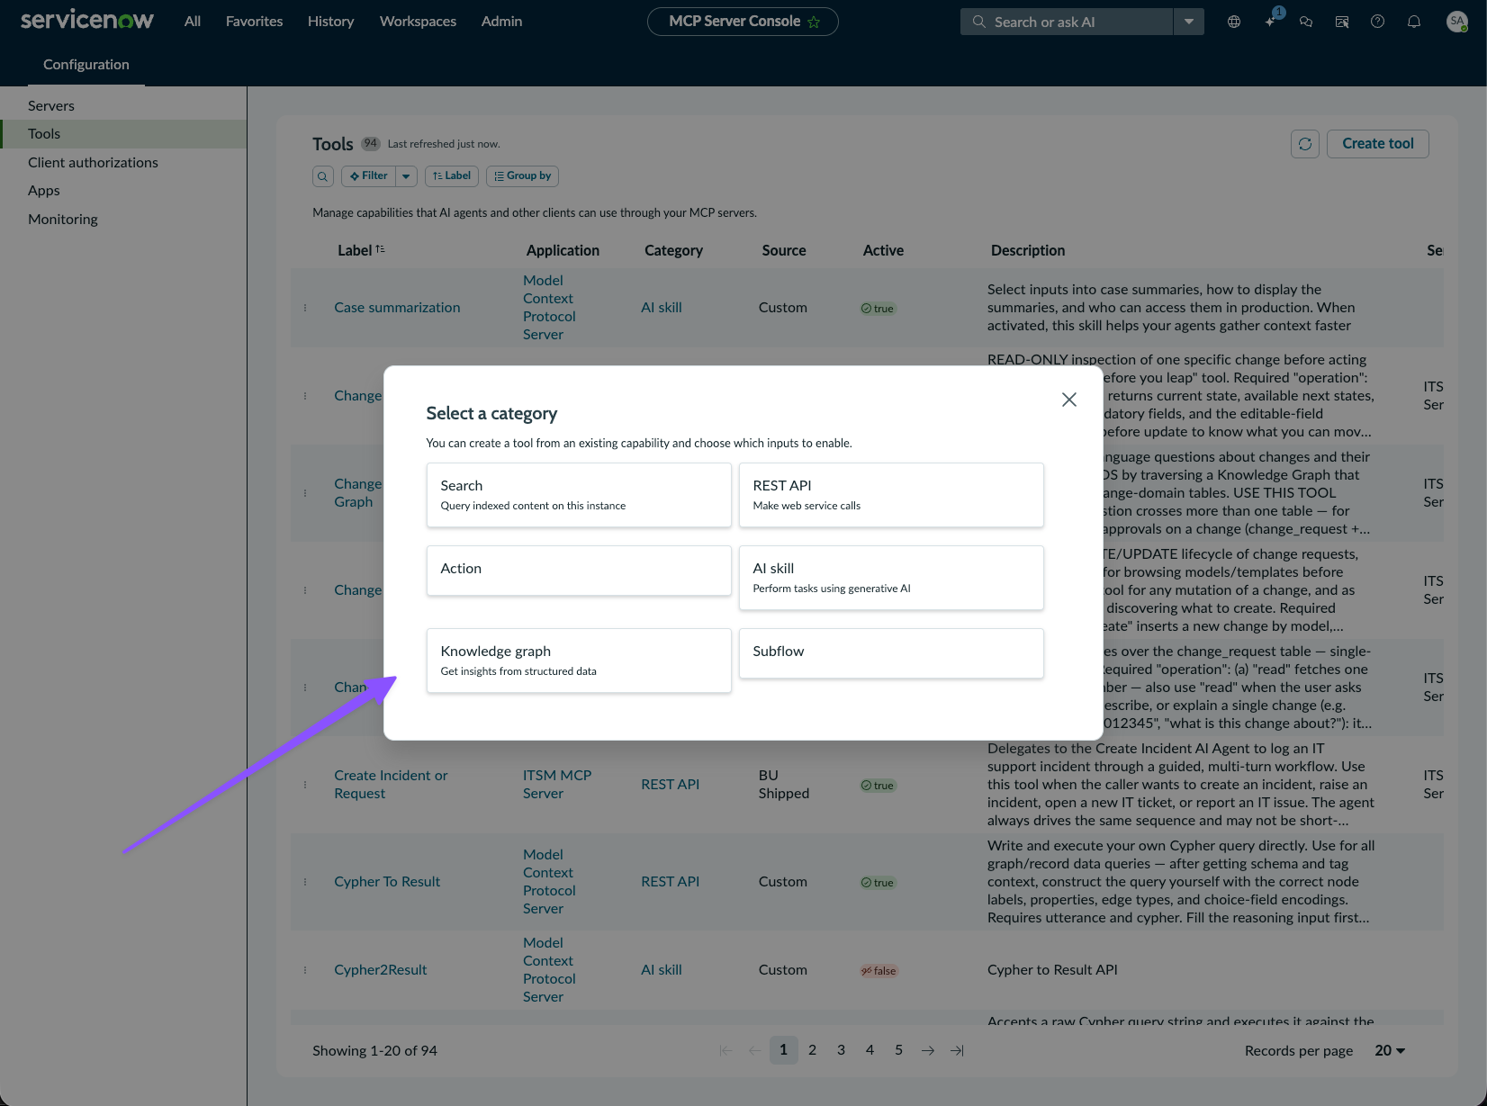
Task: Open the tools search magnifier icon
Action: click(323, 176)
